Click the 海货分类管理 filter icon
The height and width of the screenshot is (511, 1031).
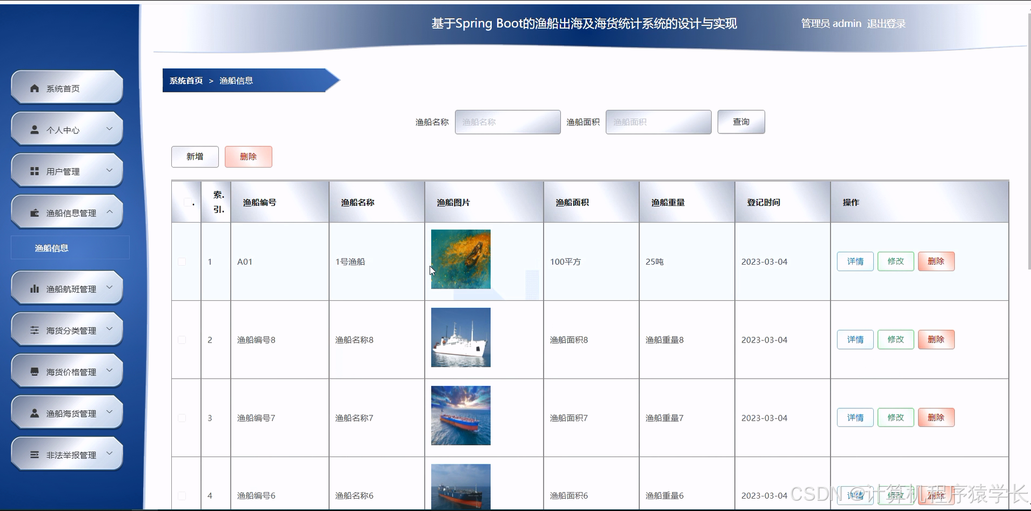coord(33,329)
